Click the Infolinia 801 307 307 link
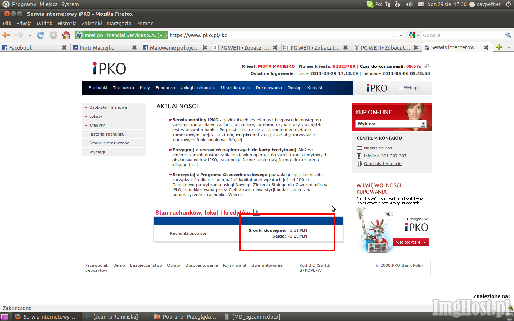The height and width of the screenshot is (321, 514). click(385, 156)
